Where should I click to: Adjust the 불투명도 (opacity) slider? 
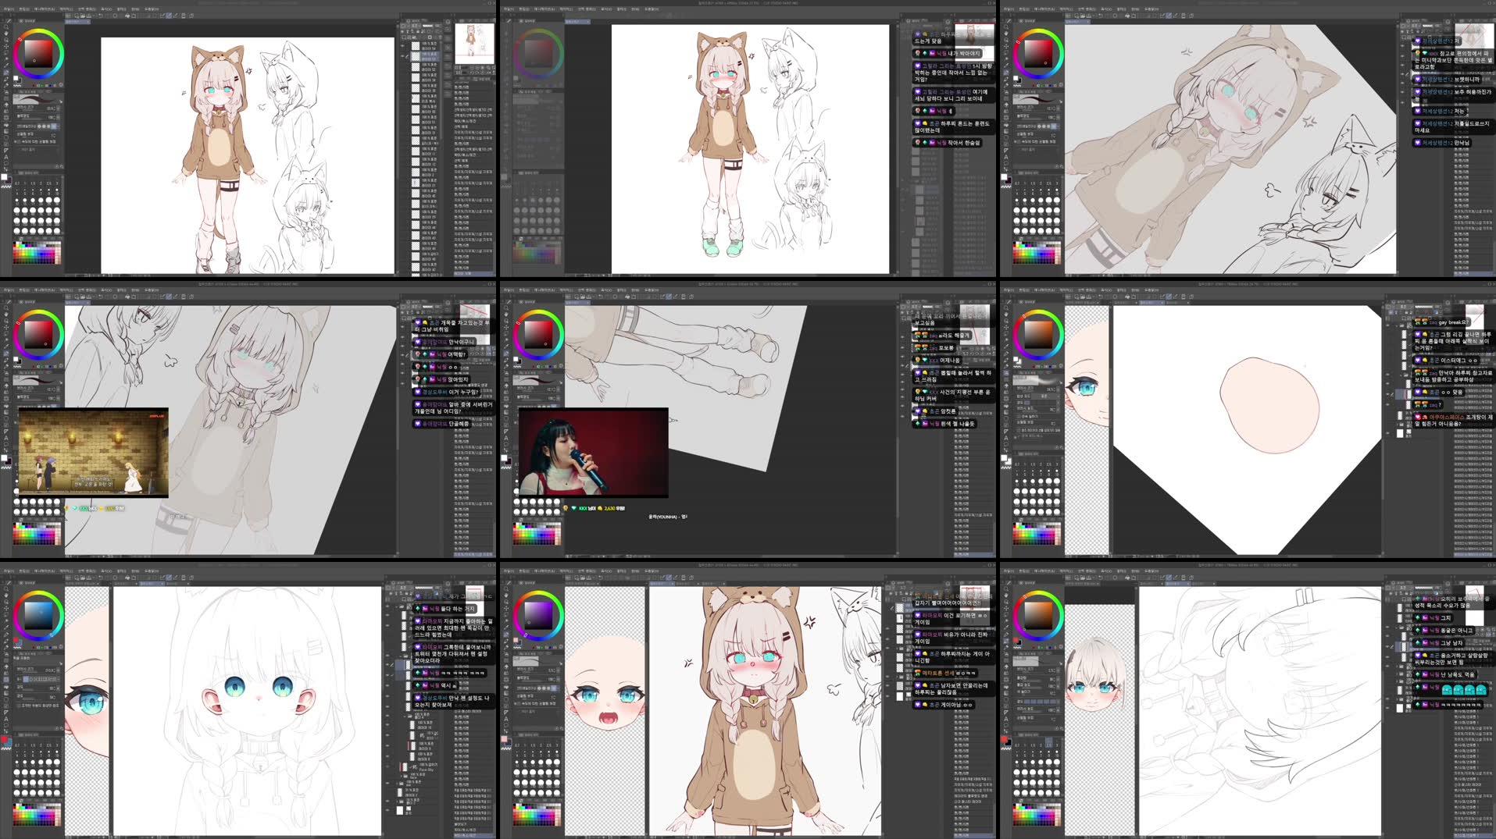(39, 116)
